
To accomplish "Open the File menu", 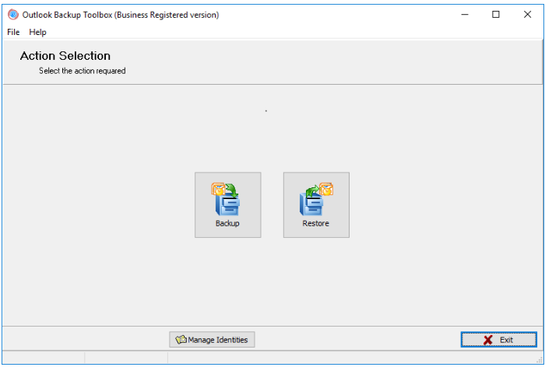I will [x=13, y=32].
